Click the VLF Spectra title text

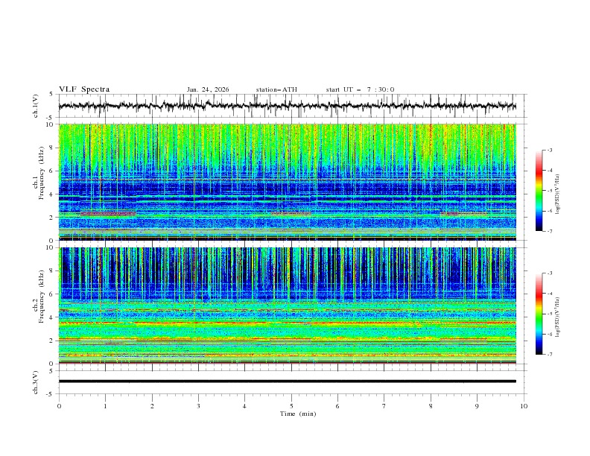[x=84, y=89]
